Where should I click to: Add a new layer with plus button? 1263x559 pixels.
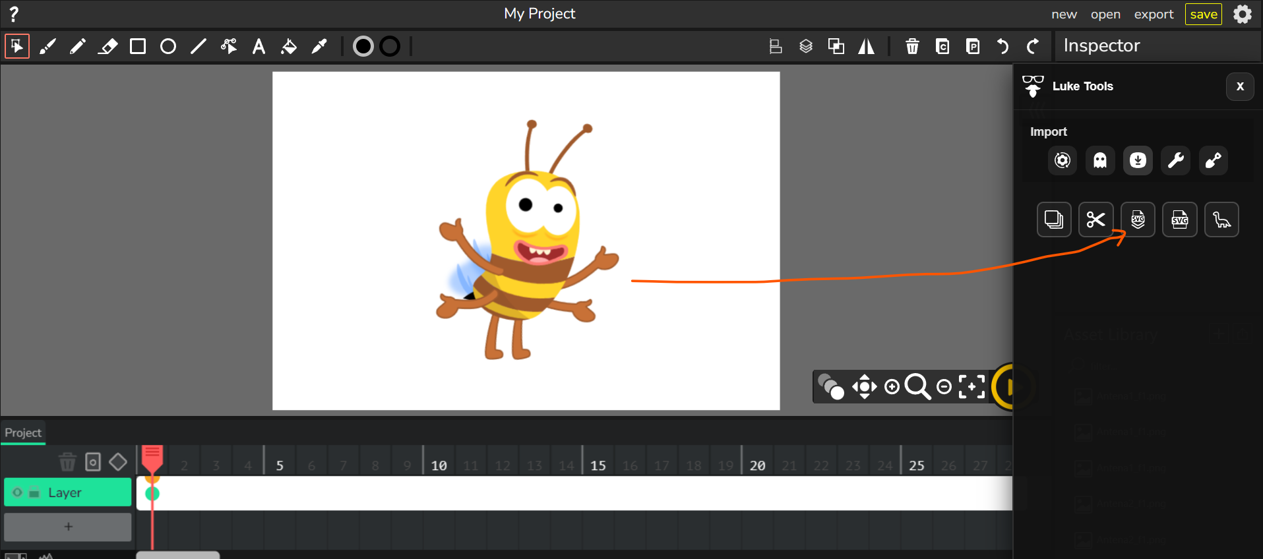click(x=68, y=527)
